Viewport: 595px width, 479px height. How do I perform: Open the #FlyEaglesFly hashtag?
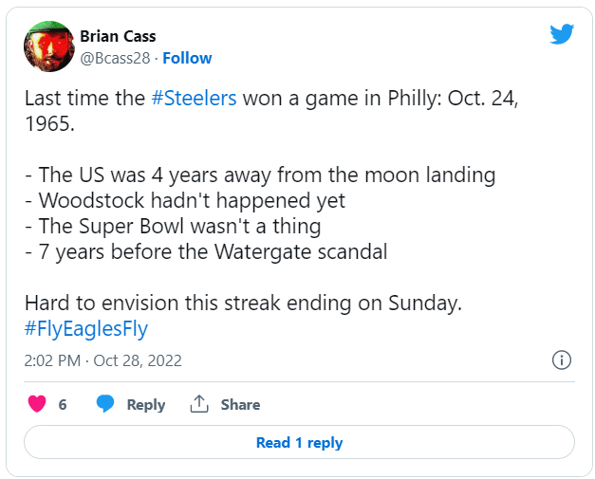coord(86,329)
